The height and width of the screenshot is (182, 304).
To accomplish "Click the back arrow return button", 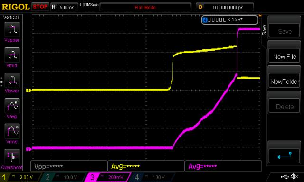I will pyautogui.click(x=284, y=156).
